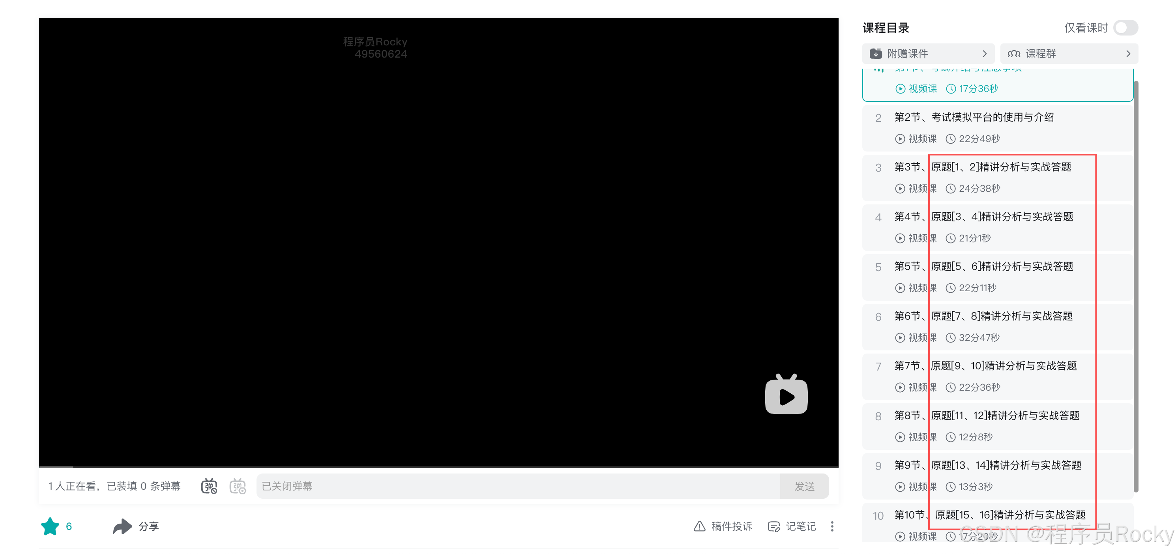Toggle the 仅看课时 switch
1176x554 pixels.
click(1125, 28)
